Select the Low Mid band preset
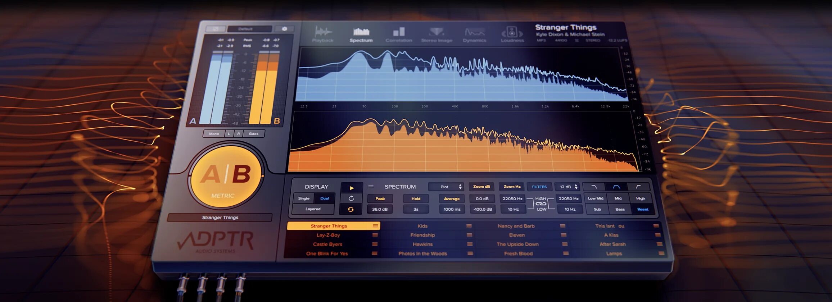832x302 pixels. (x=595, y=198)
